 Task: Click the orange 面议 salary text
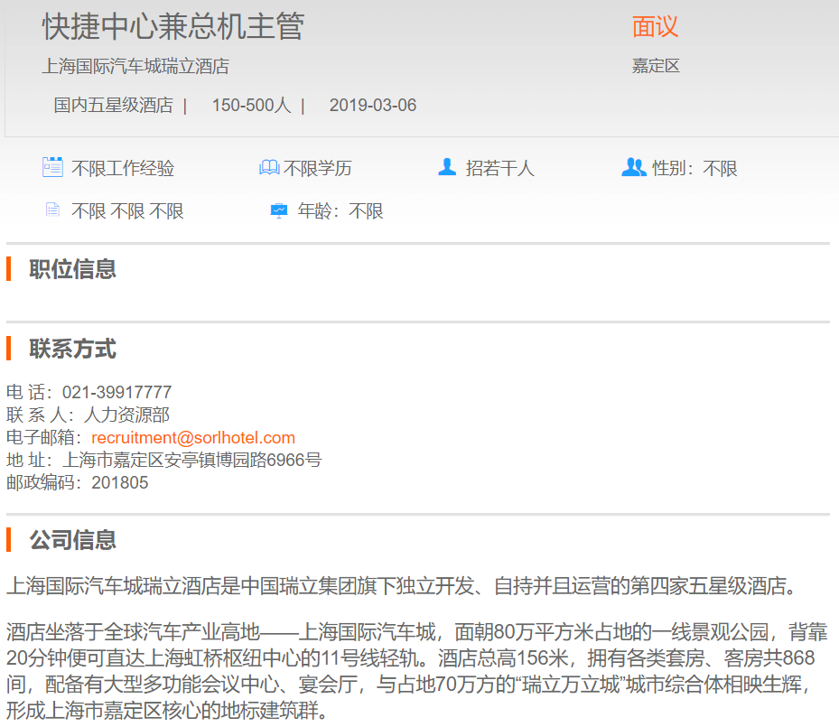pos(655,27)
